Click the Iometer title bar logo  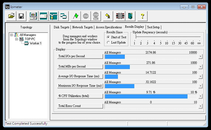click(x=7, y=7)
